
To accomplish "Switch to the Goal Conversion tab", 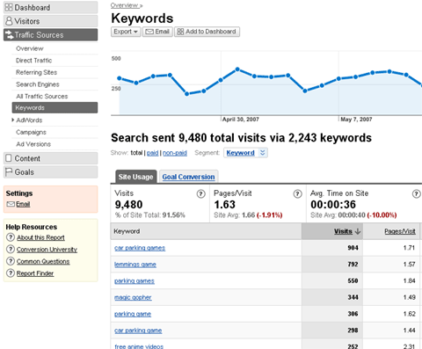I will pyautogui.click(x=188, y=177).
